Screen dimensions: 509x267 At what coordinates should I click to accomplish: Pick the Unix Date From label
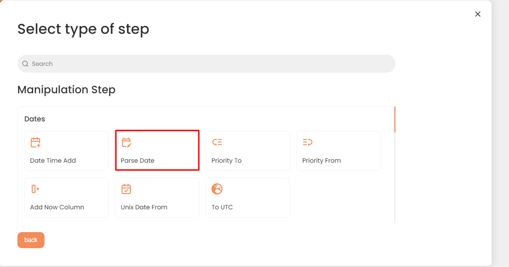tap(144, 207)
